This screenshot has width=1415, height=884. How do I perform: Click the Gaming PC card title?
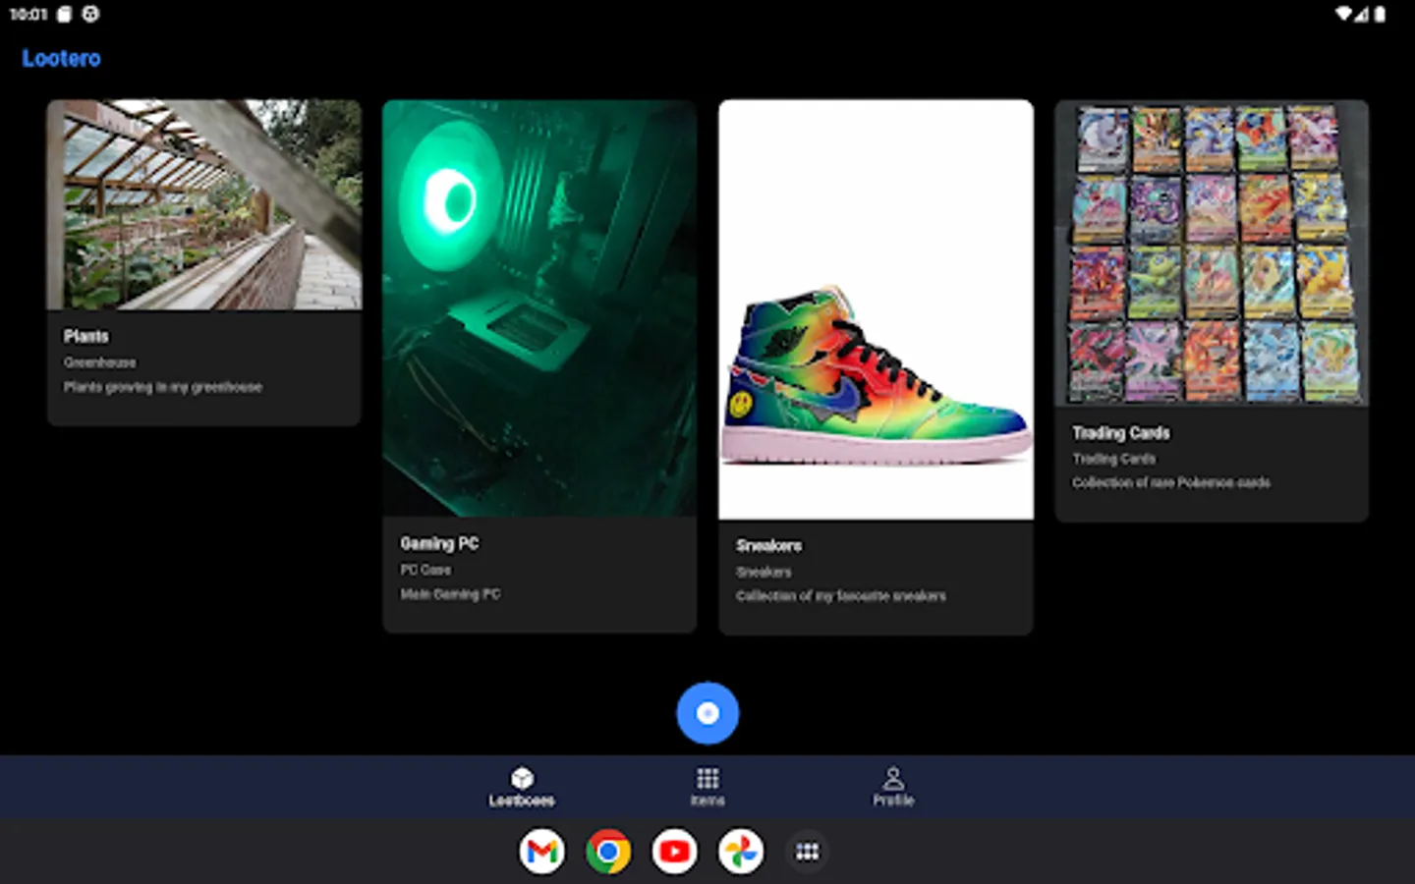click(439, 544)
